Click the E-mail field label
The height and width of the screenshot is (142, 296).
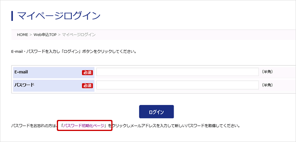coord(21,72)
